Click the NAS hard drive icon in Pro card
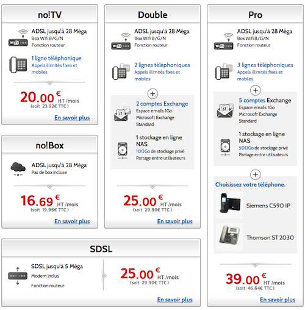The image size is (305, 310). (x=225, y=148)
